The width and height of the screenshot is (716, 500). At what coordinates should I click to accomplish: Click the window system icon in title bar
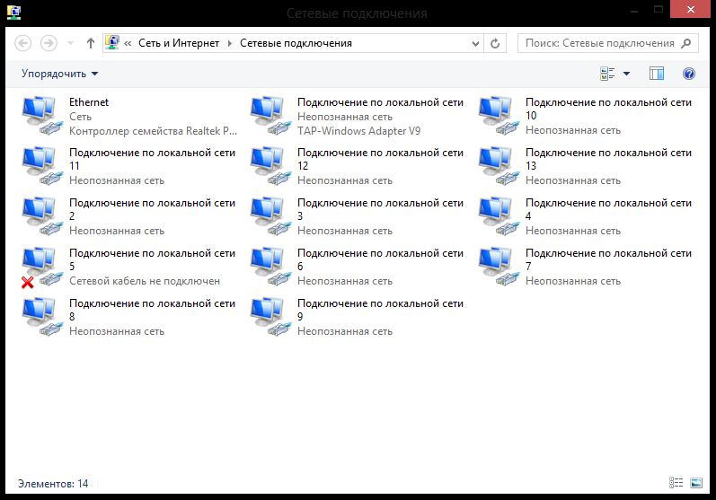[14, 12]
